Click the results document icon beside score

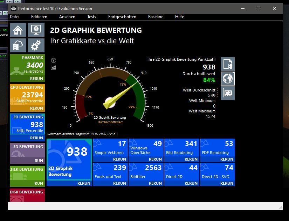(228, 64)
